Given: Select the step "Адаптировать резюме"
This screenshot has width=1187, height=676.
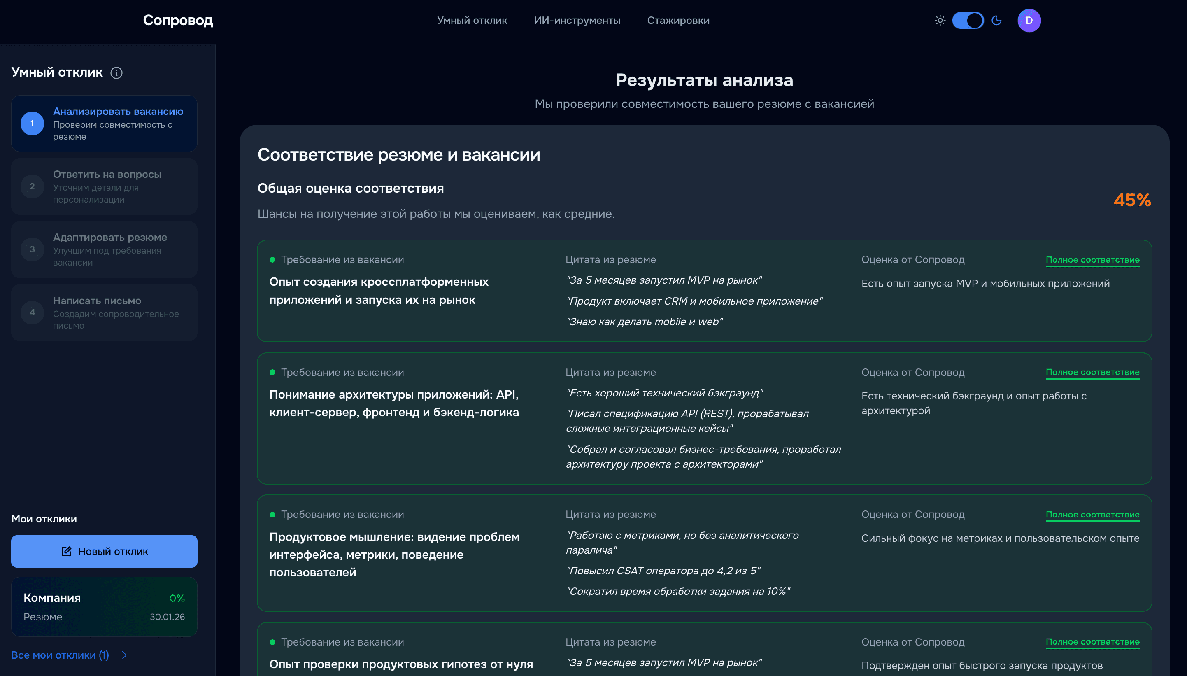Looking at the screenshot, I should click(x=32, y=249).
